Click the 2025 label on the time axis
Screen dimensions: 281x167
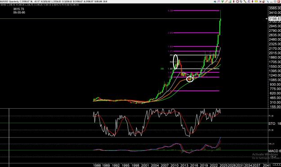pos(223,165)
